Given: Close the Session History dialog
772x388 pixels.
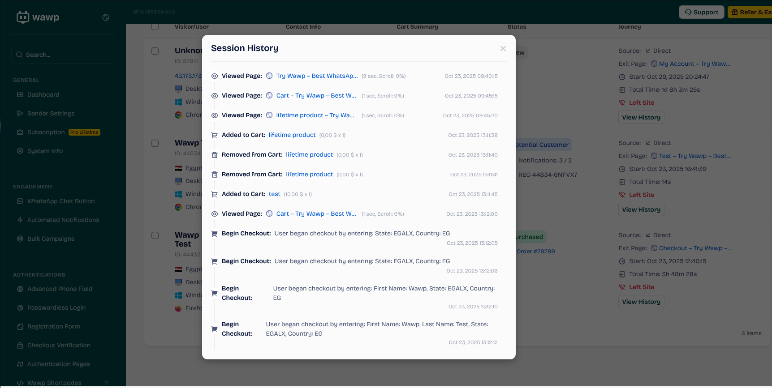Looking at the screenshot, I should 503,48.
